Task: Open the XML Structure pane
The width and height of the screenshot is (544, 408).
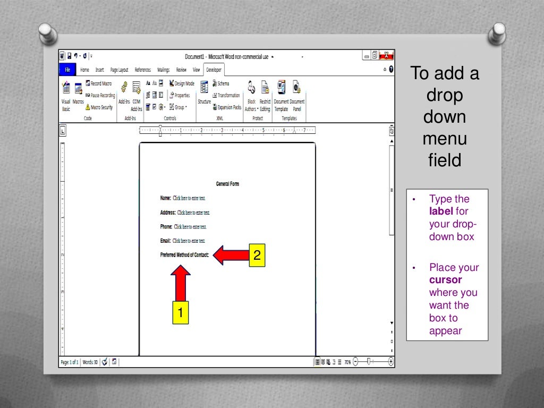Action: tap(205, 92)
